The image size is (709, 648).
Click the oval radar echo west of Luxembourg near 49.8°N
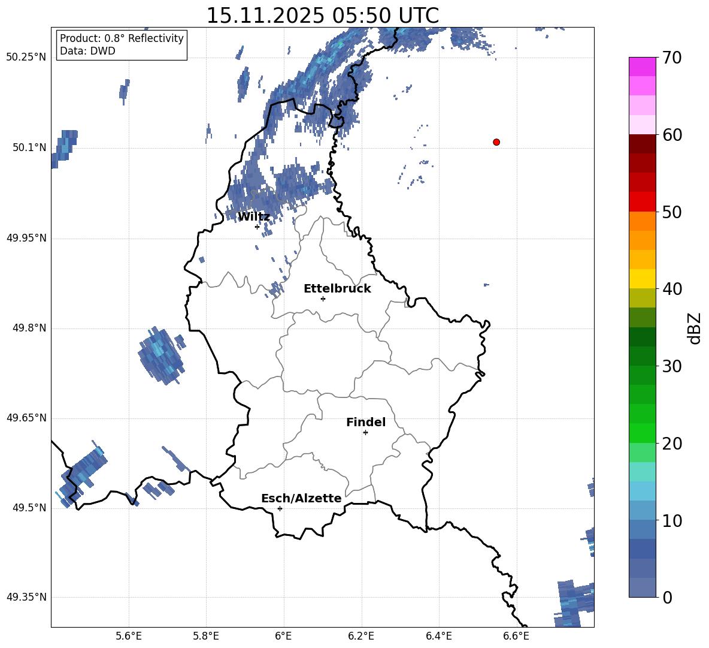(161, 355)
